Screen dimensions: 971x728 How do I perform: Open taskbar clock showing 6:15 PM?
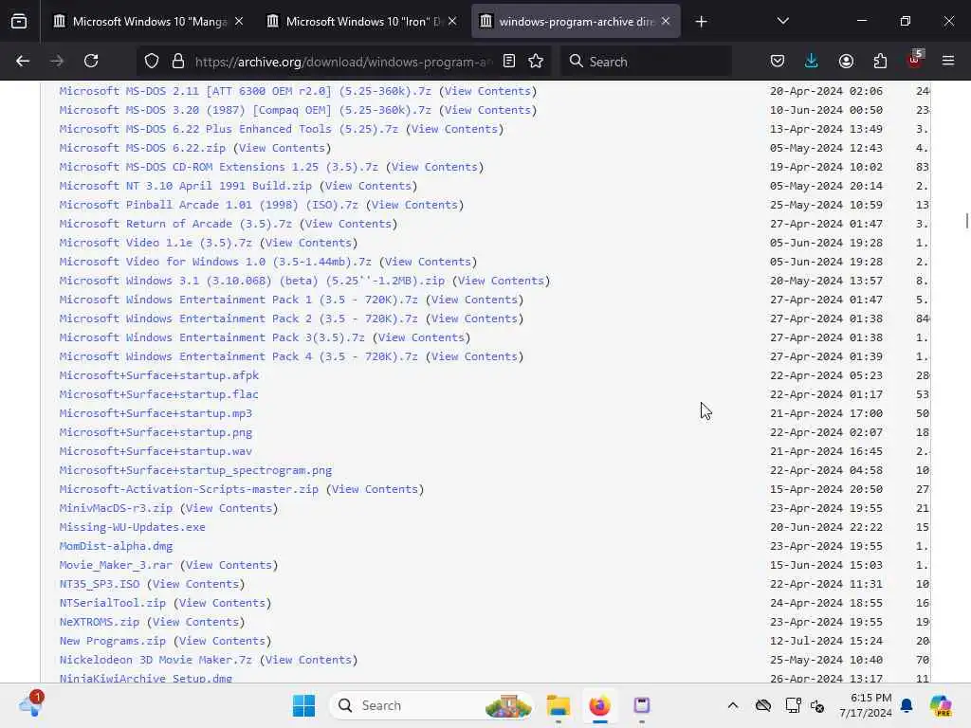click(x=865, y=705)
